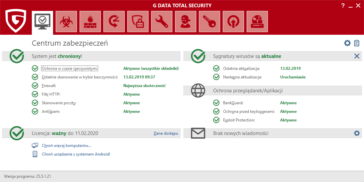Screen dimensions: 364x182
Task: Click the large checkmark beside Sygnatury wirusów
Action: 198,56
